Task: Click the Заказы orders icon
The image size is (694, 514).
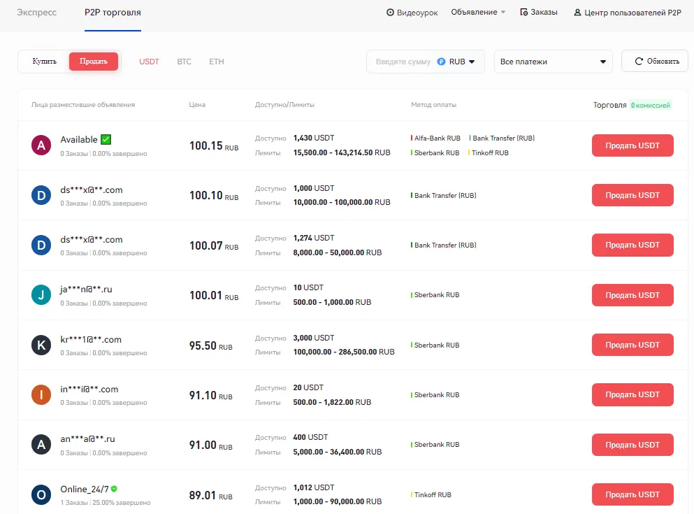Action: (524, 12)
